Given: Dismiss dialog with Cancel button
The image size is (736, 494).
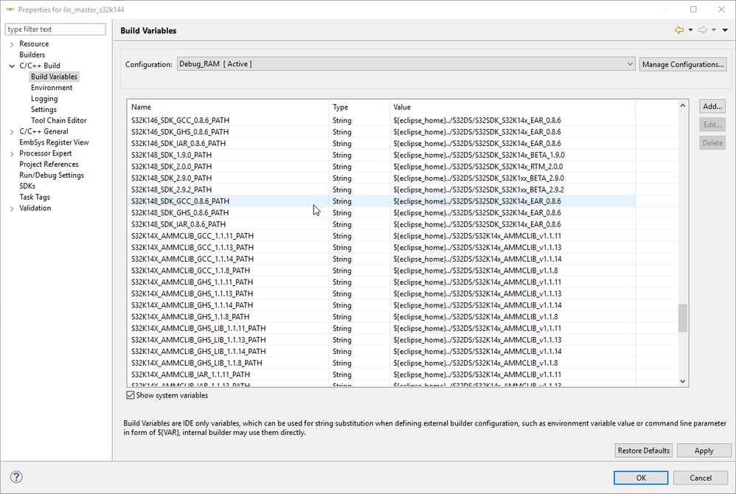Looking at the screenshot, I should click(x=701, y=478).
